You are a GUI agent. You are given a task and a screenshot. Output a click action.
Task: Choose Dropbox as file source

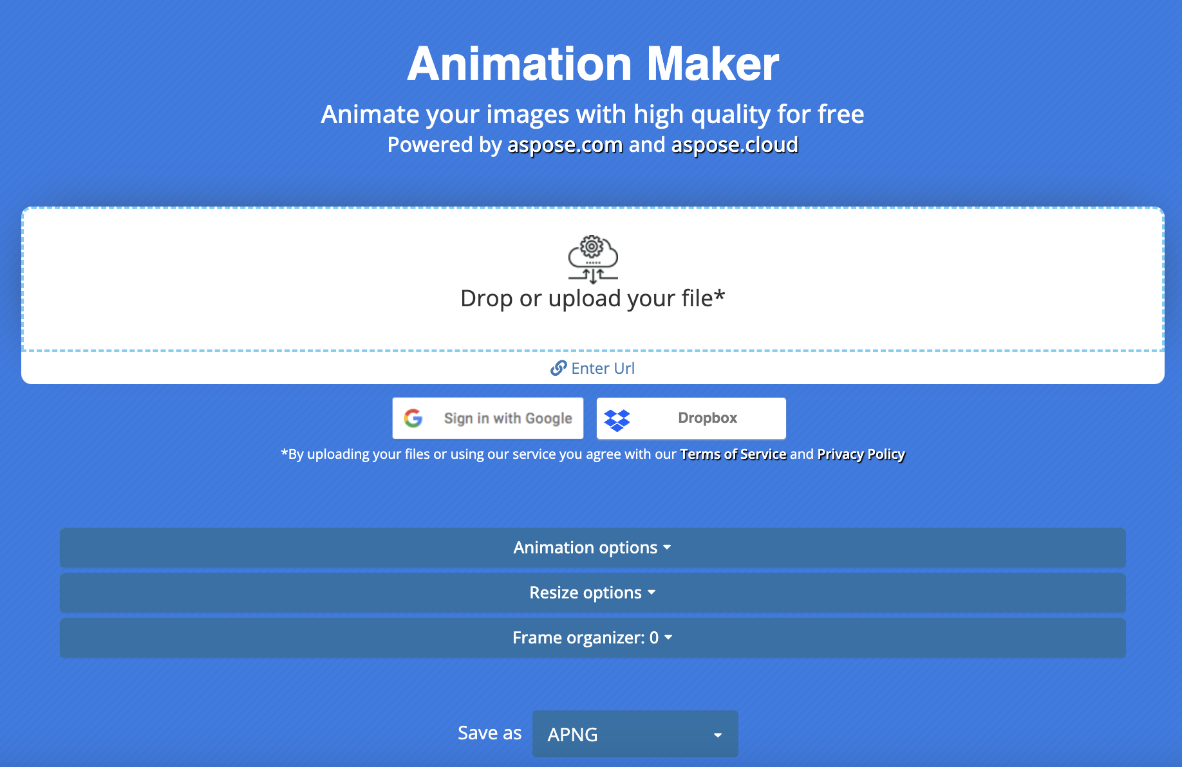691,418
